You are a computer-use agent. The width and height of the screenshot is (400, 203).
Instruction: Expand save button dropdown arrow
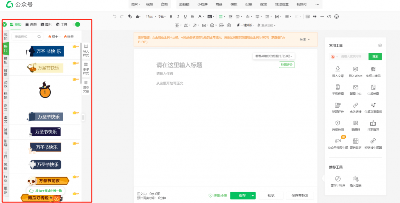coord(253,196)
